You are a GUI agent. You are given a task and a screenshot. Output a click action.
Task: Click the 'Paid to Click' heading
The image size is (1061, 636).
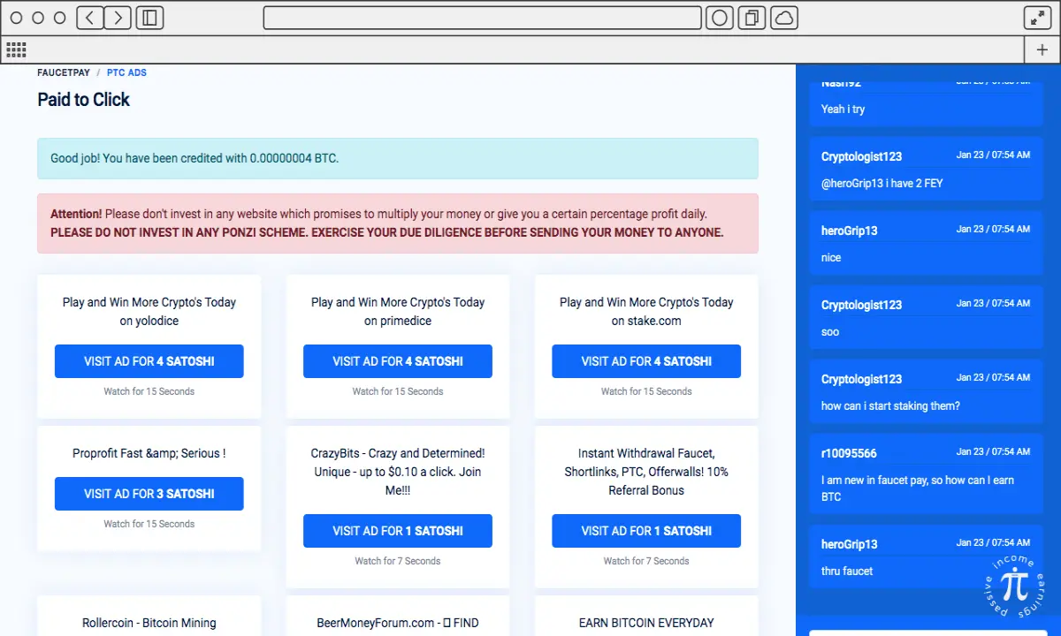coord(83,100)
